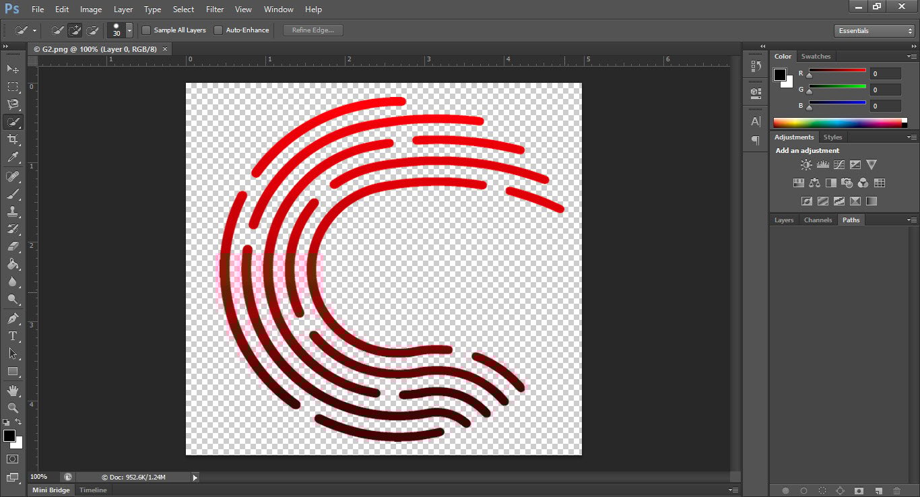Select the Move tool
Viewport: 920px width, 497px height.
tap(13, 69)
